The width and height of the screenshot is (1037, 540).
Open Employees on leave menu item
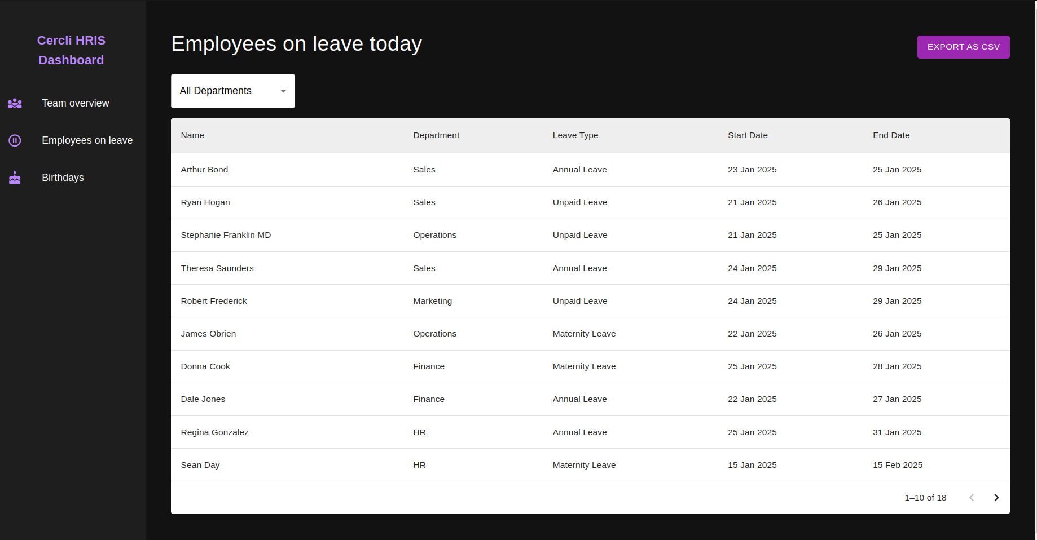[73, 140]
